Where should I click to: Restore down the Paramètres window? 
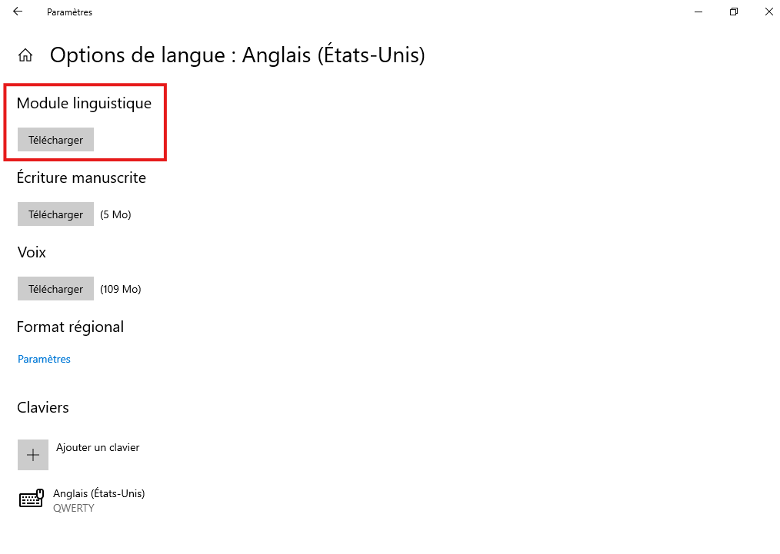point(734,12)
